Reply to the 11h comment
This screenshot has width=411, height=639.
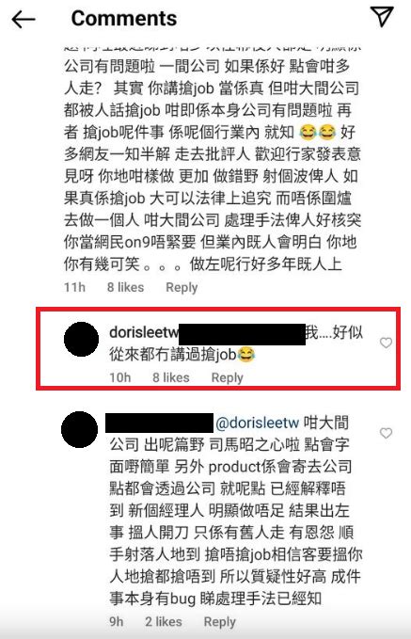tap(182, 287)
